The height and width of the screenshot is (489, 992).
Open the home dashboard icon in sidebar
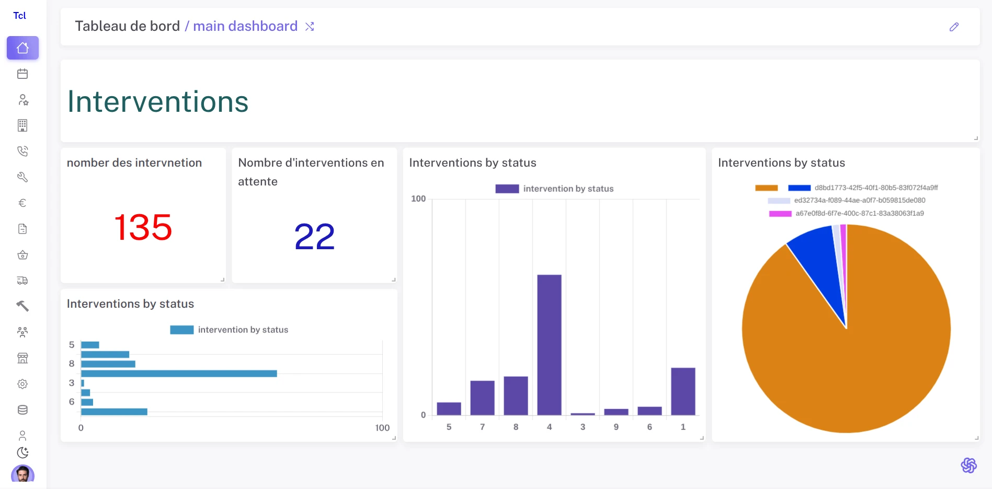click(22, 48)
